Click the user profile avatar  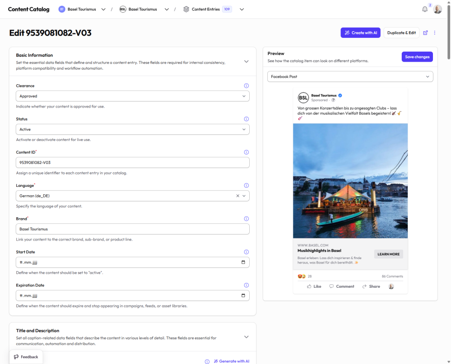click(437, 9)
